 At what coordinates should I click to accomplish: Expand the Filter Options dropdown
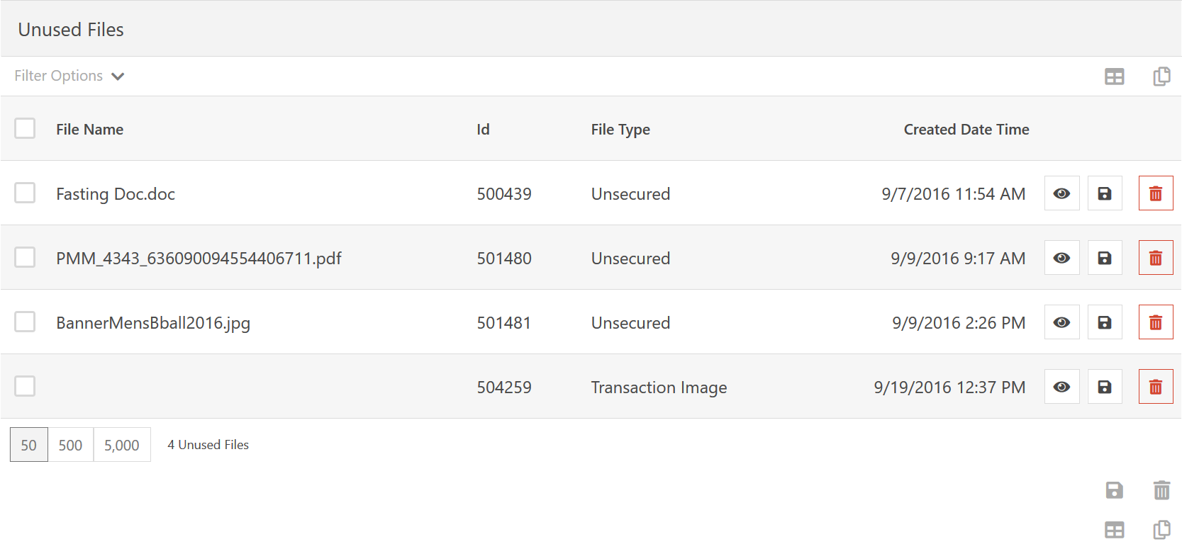69,76
